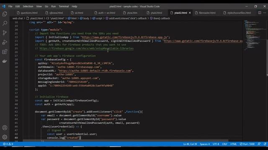The height and width of the screenshot is (150, 268).
Task: Place cursor on 'const auth = getAuth(app);'
Action: pos(55,105)
